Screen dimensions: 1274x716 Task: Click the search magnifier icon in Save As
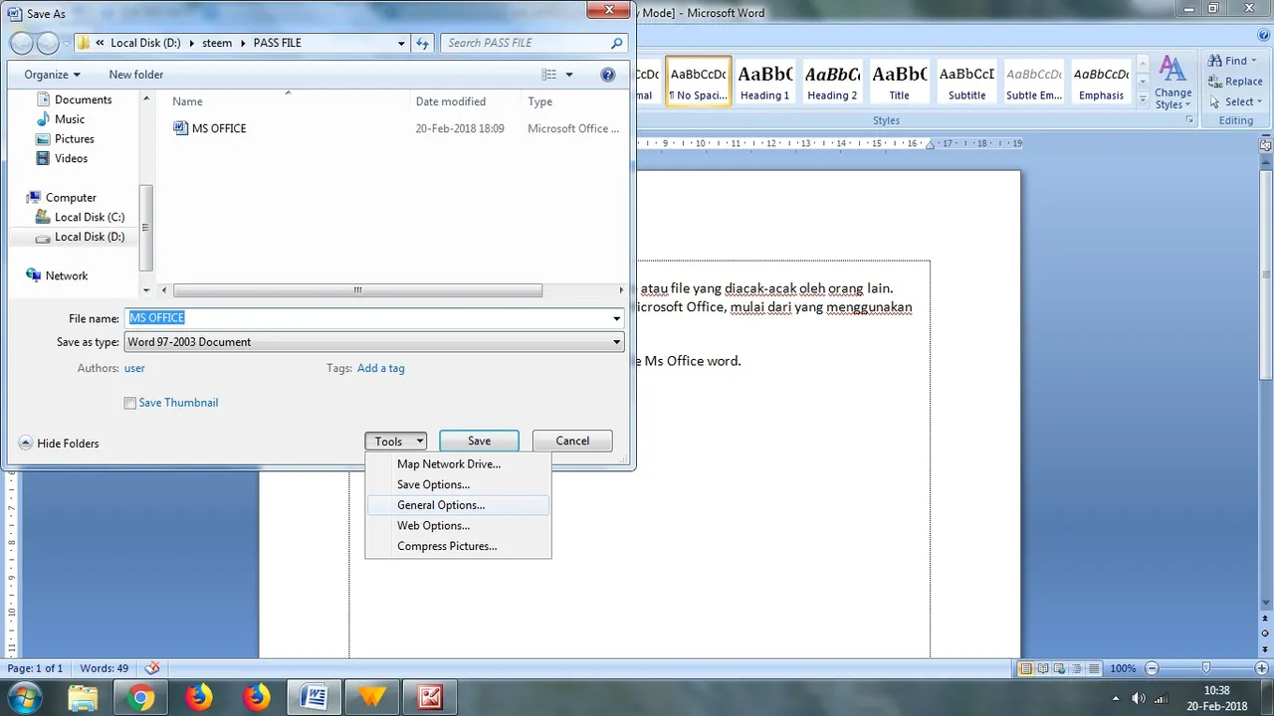click(x=617, y=43)
